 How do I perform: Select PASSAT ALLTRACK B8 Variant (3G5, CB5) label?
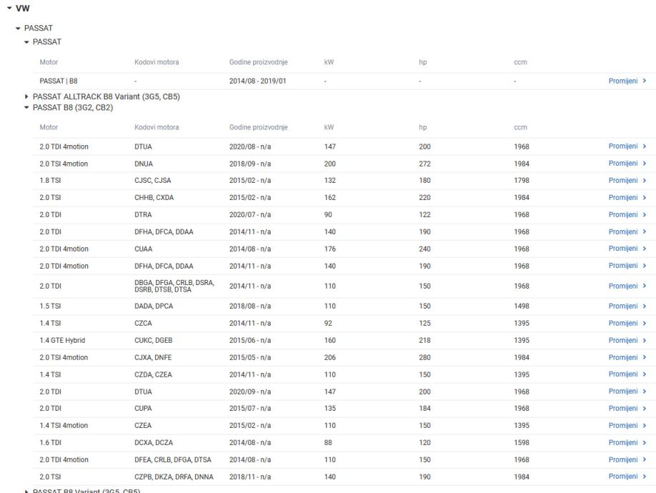(x=106, y=96)
